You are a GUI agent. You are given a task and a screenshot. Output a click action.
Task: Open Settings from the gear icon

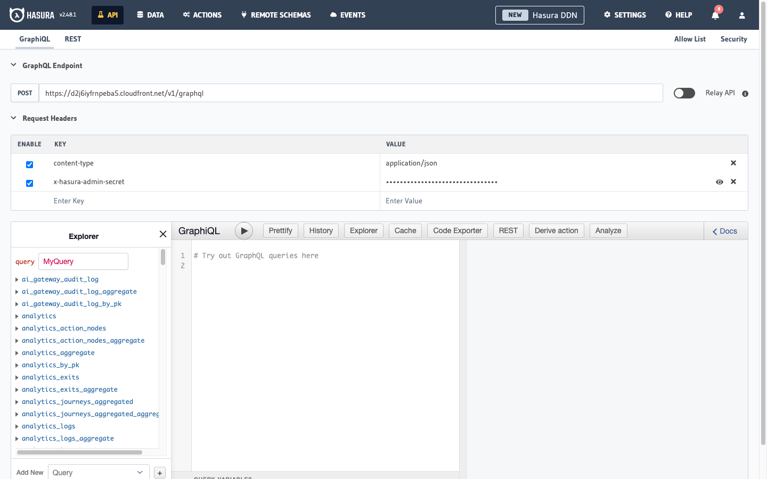(x=624, y=15)
